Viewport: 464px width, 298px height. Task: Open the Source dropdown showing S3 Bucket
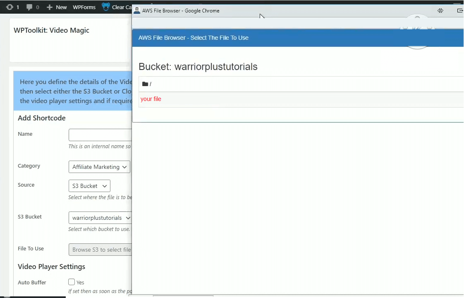click(x=89, y=186)
